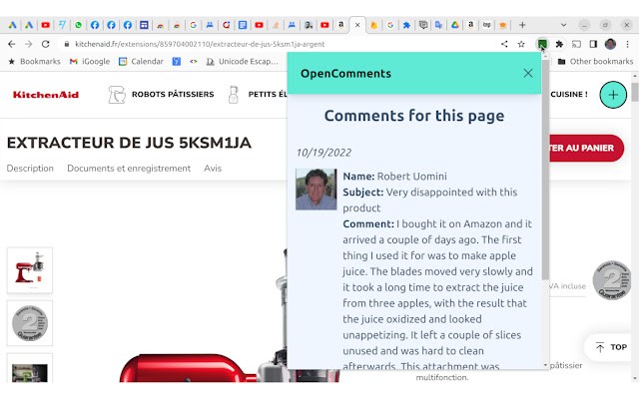Reload the KitchenAid page
This screenshot has width=639, height=399.
click(x=46, y=44)
